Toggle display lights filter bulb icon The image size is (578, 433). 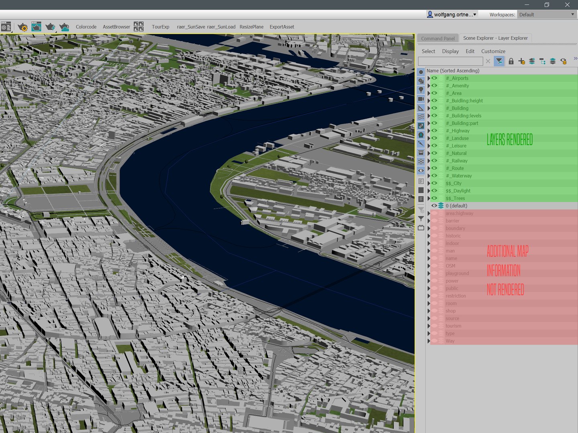pos(421,90)
